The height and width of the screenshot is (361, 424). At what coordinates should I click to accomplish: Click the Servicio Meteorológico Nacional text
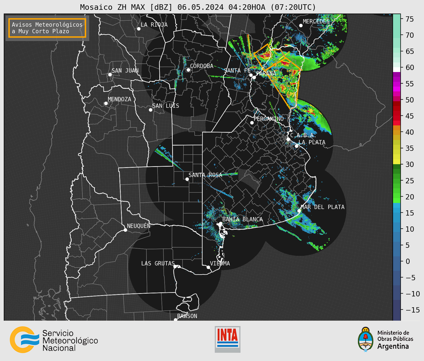(70, 341)
